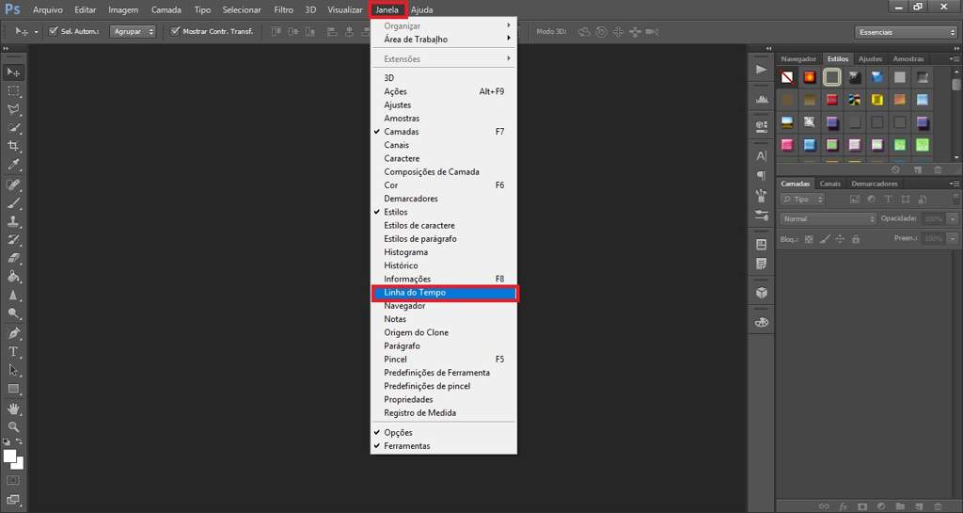Open the Paragraph panel icon
963x513 pixels.
762,175
